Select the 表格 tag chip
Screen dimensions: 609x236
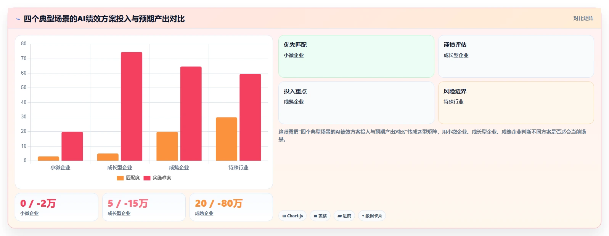pyautogui.click(x=320, y=216)
